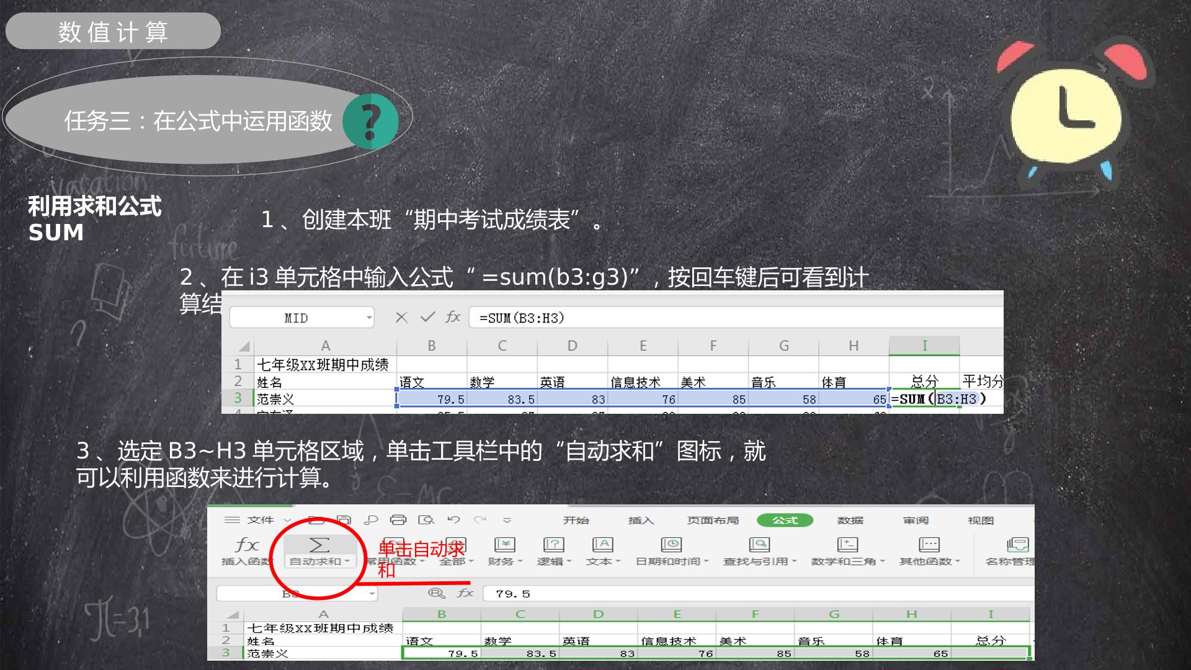Click the 音乐 cell in the ribbon sheet
1191x670 pixels.
(834, 640)
